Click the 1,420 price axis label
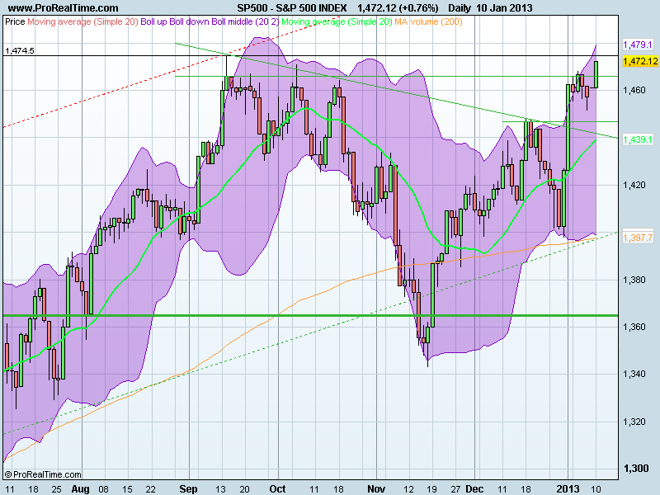 (634, 185)
